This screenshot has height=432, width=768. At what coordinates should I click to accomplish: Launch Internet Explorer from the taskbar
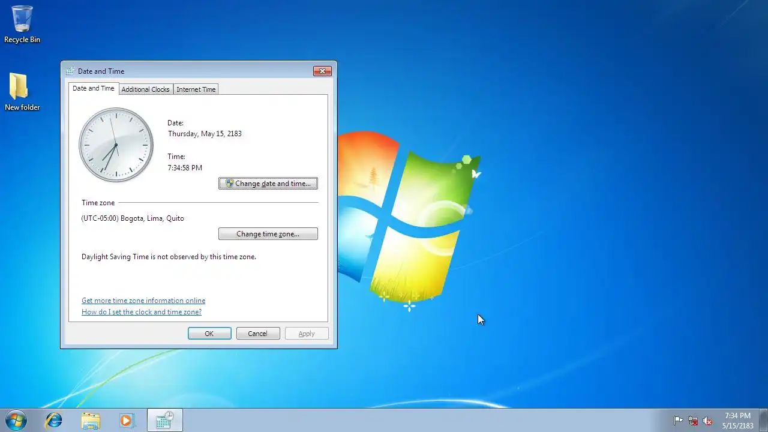[x=54, y=420]
